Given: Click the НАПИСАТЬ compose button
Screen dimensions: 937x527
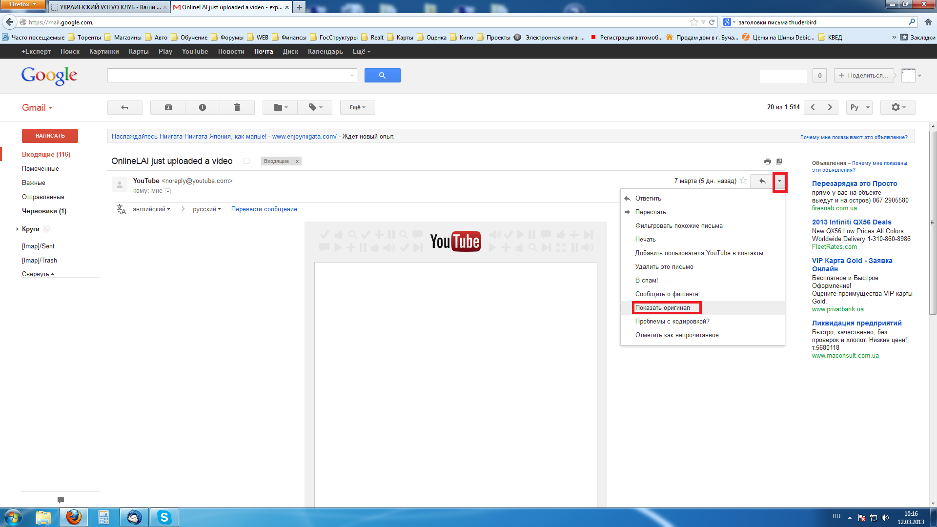Looking at the screenshot, I should tap(50, 136).
